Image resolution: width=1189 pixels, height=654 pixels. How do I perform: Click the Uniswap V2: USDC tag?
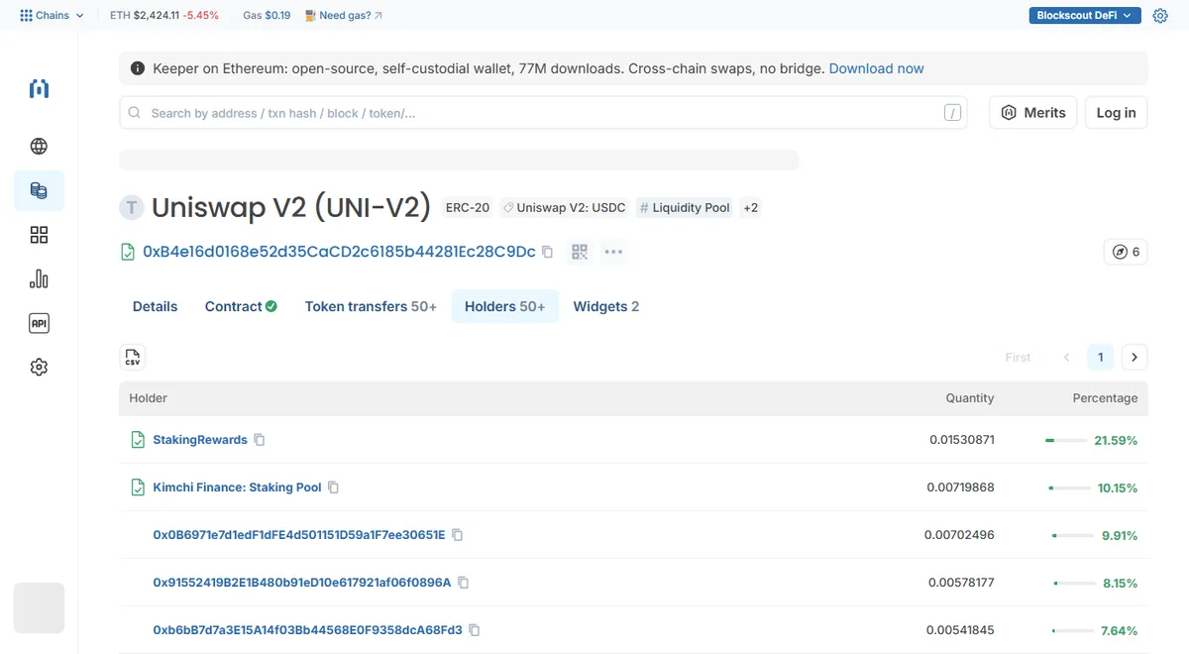point(564,208)
